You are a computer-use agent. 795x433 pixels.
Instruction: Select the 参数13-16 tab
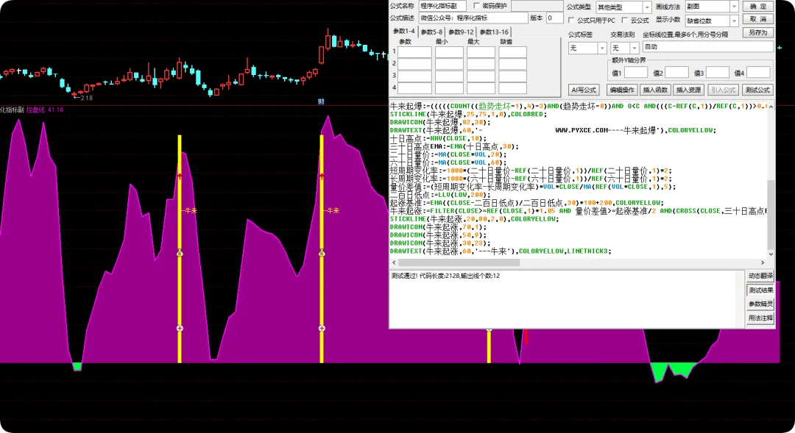(494, 32)
